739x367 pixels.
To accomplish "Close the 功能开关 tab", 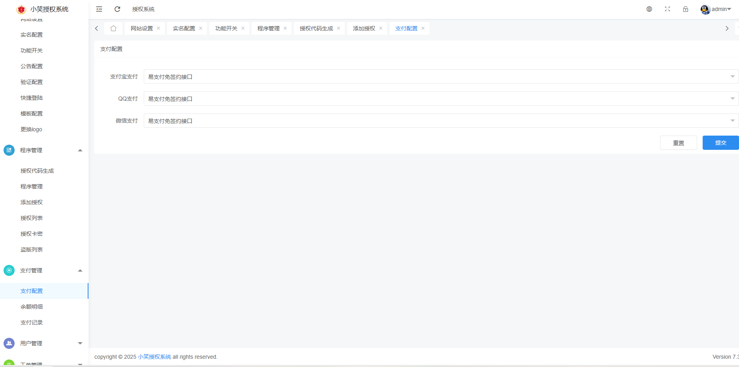I will [x=243, y=28].
